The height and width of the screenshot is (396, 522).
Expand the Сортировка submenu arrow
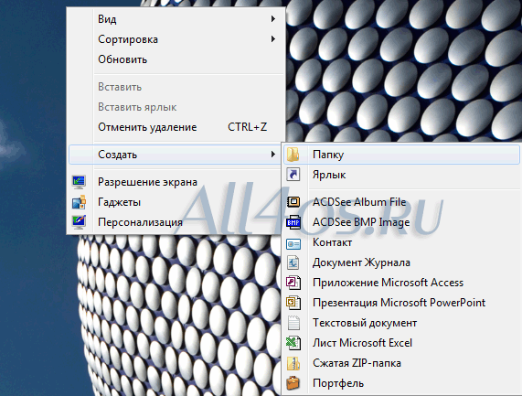273,39
